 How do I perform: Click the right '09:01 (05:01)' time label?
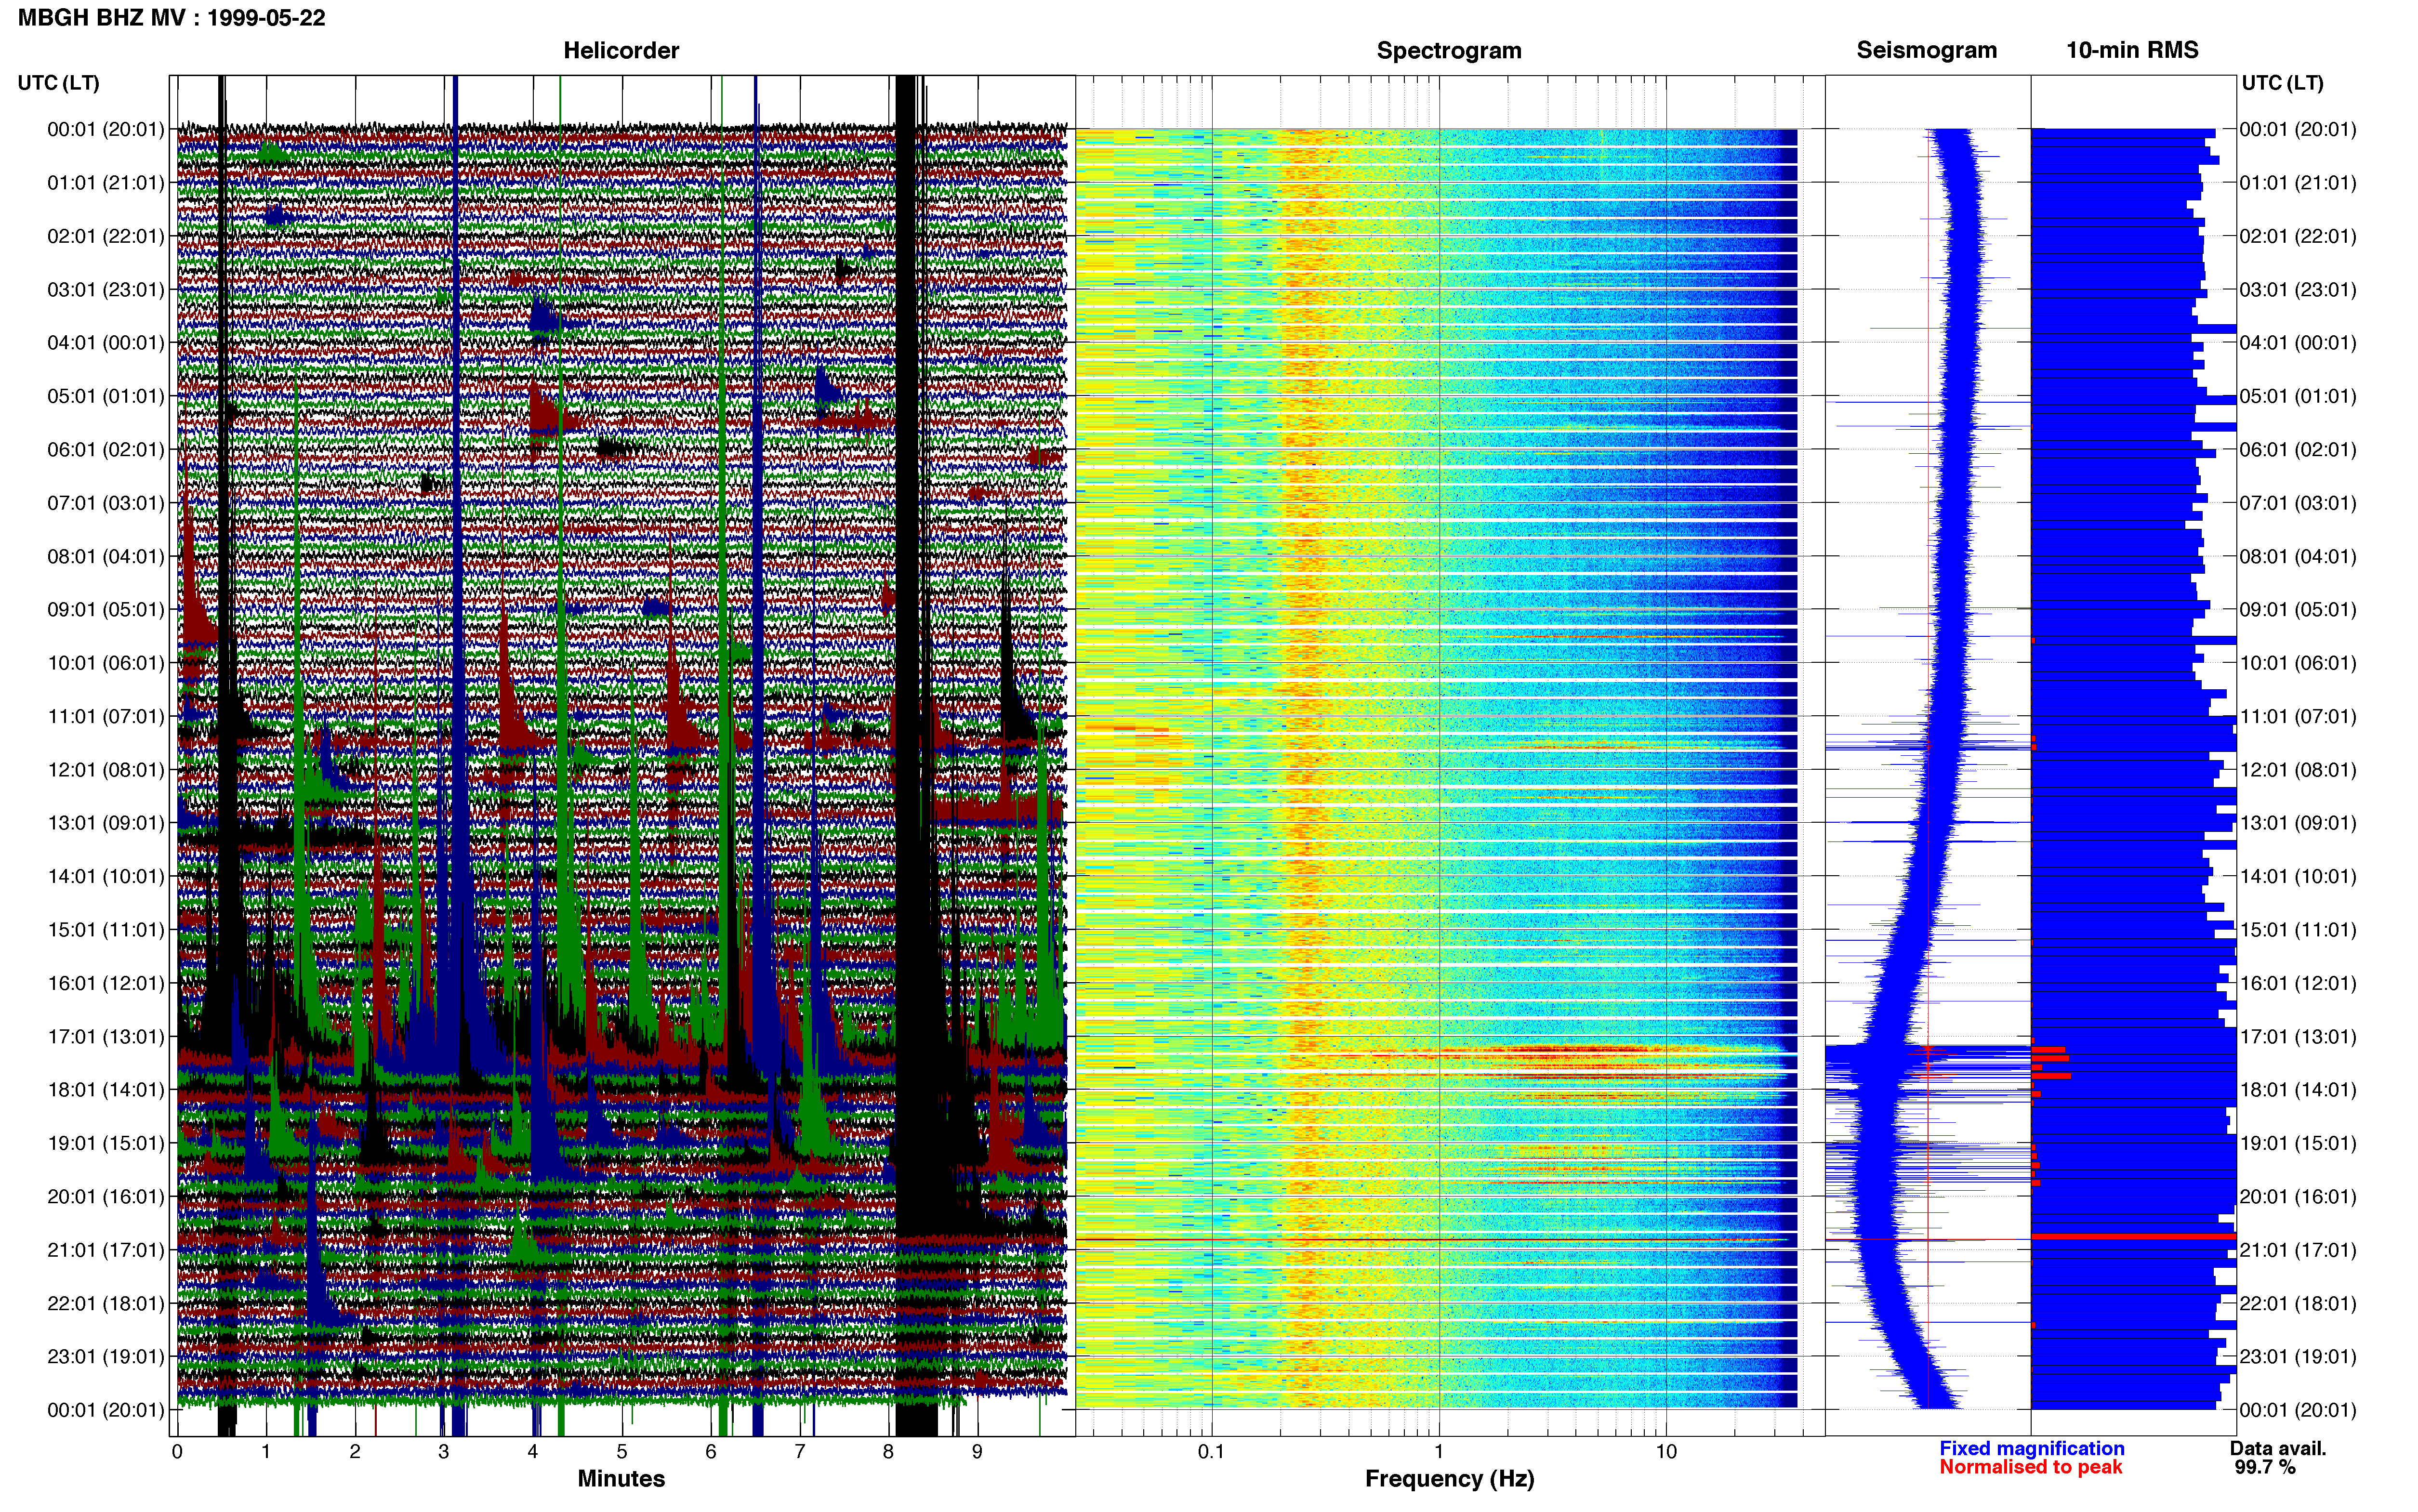point(2298,610)
